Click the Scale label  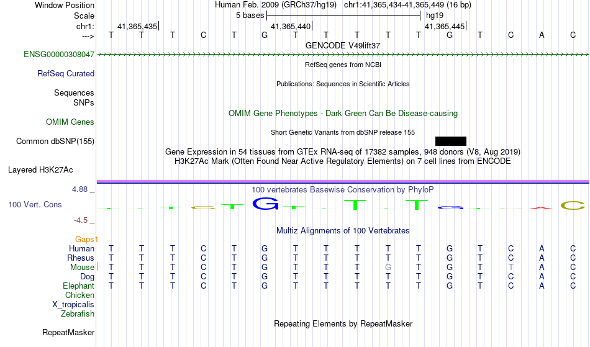click(84, 16)
